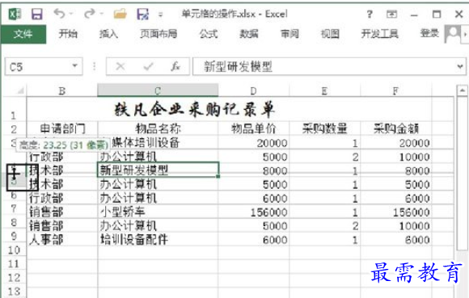Click the 登录 sign-in link
Viewport: 469px width, 298px height.
click(429, 33)
